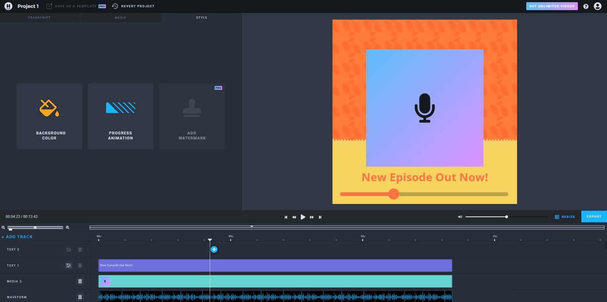
Task: Zoom out the timeline with magnifier minus
Action: [x=3, y=227]
